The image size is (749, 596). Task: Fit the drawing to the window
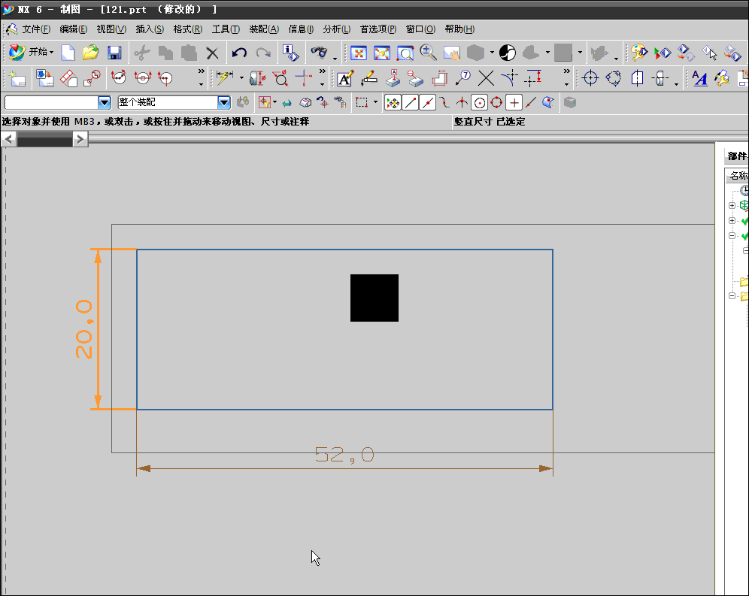[359, 53]
